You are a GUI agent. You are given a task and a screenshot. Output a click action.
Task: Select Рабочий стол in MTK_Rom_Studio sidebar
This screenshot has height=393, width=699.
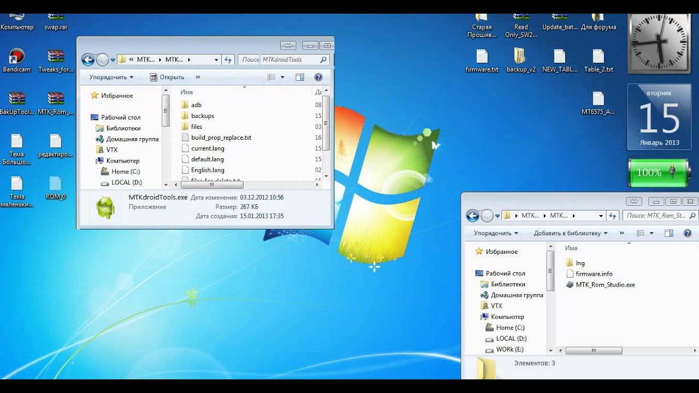pyautogui.click(x=500, y=273)
